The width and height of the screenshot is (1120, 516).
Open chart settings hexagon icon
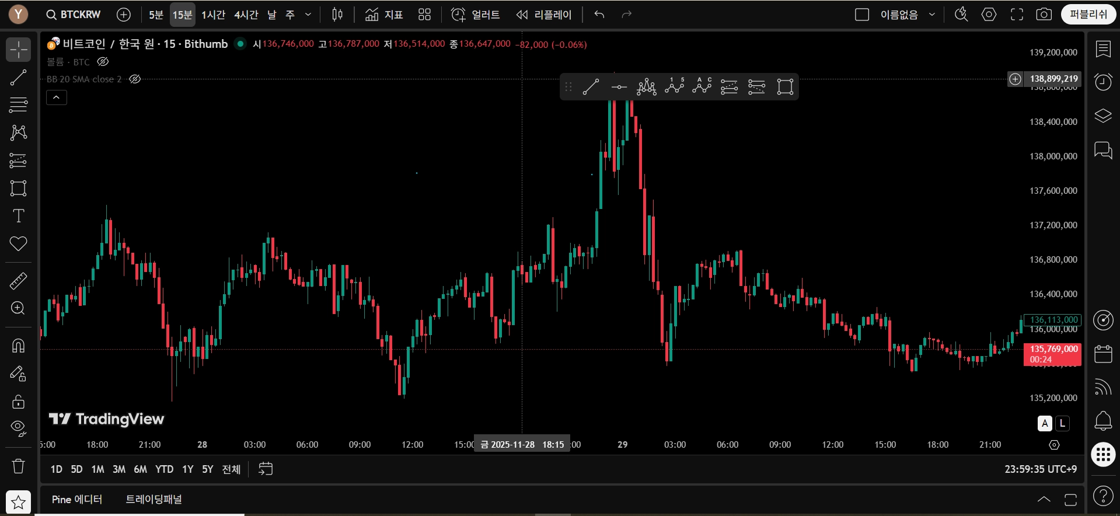(x=989, y=15)
